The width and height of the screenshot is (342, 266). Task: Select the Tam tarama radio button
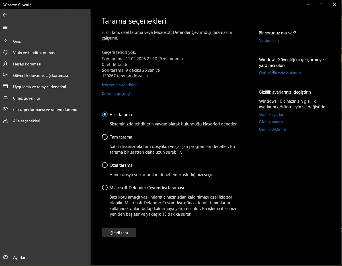point(105,137)
